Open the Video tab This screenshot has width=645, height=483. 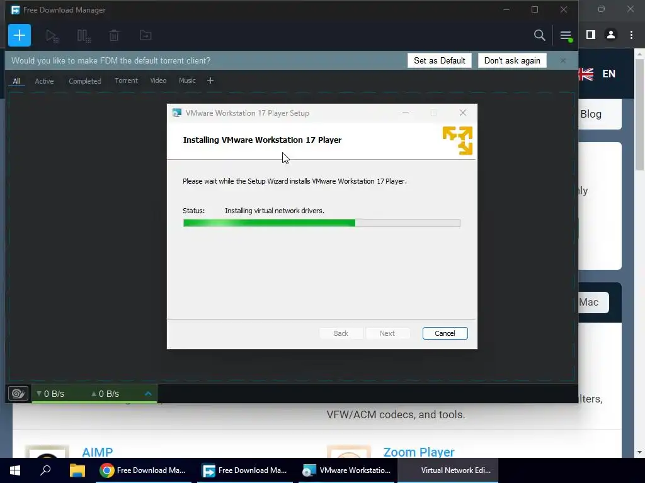pyautogui.click(x=158, y=80)
